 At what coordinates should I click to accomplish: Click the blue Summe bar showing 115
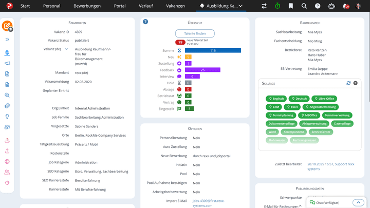pyautogui.click(x=213, y=50)
